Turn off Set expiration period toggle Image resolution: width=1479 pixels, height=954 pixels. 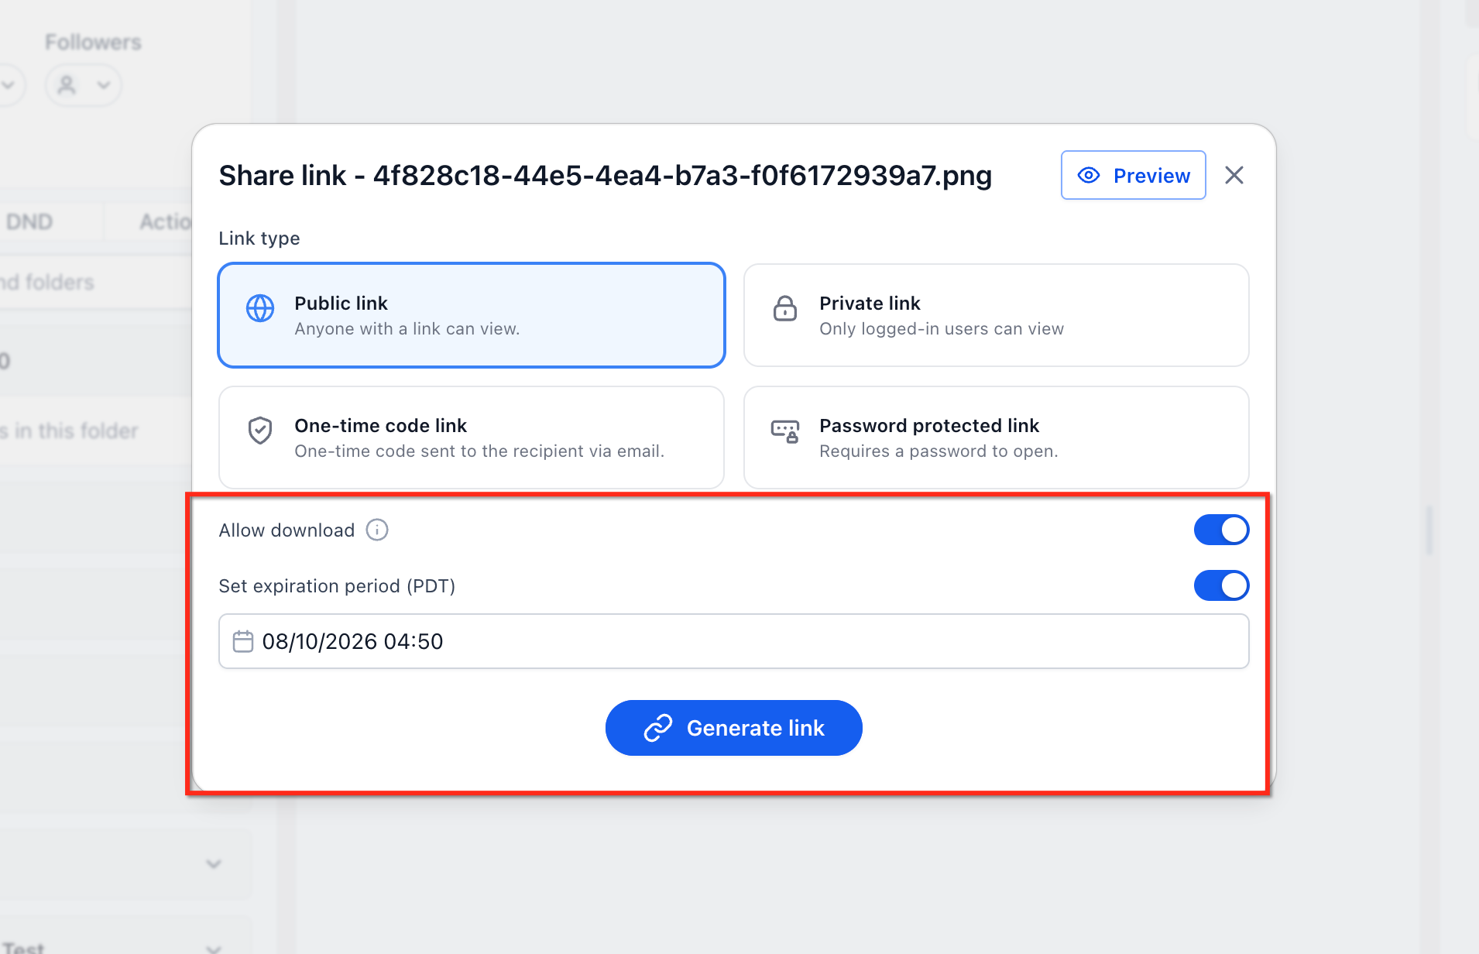[1221, 586]
